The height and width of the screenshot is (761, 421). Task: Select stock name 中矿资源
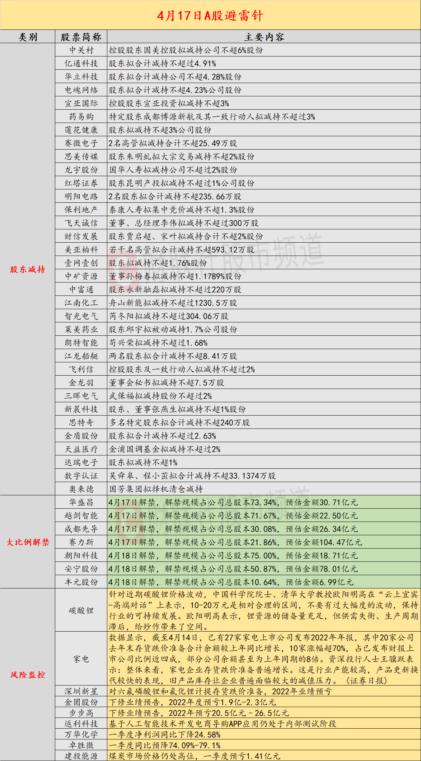point(81,276)
